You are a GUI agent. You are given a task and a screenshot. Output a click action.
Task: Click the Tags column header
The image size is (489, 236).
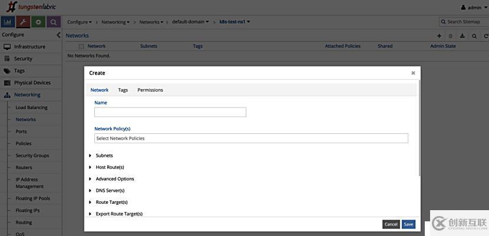point(198,46)
